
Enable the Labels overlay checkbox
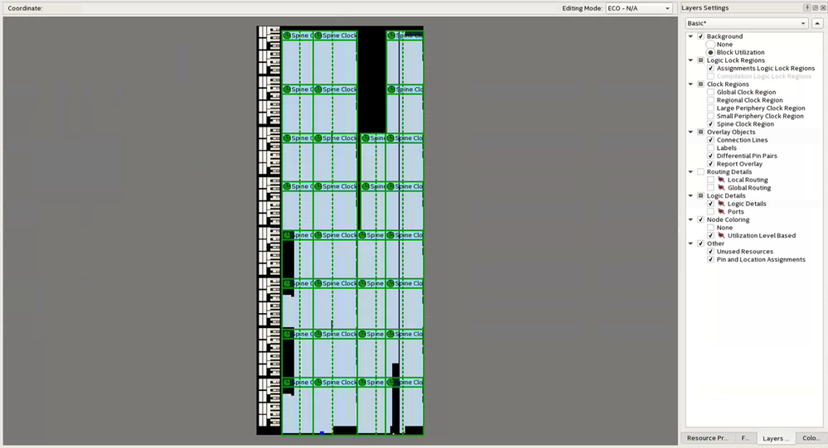(711, 147)
